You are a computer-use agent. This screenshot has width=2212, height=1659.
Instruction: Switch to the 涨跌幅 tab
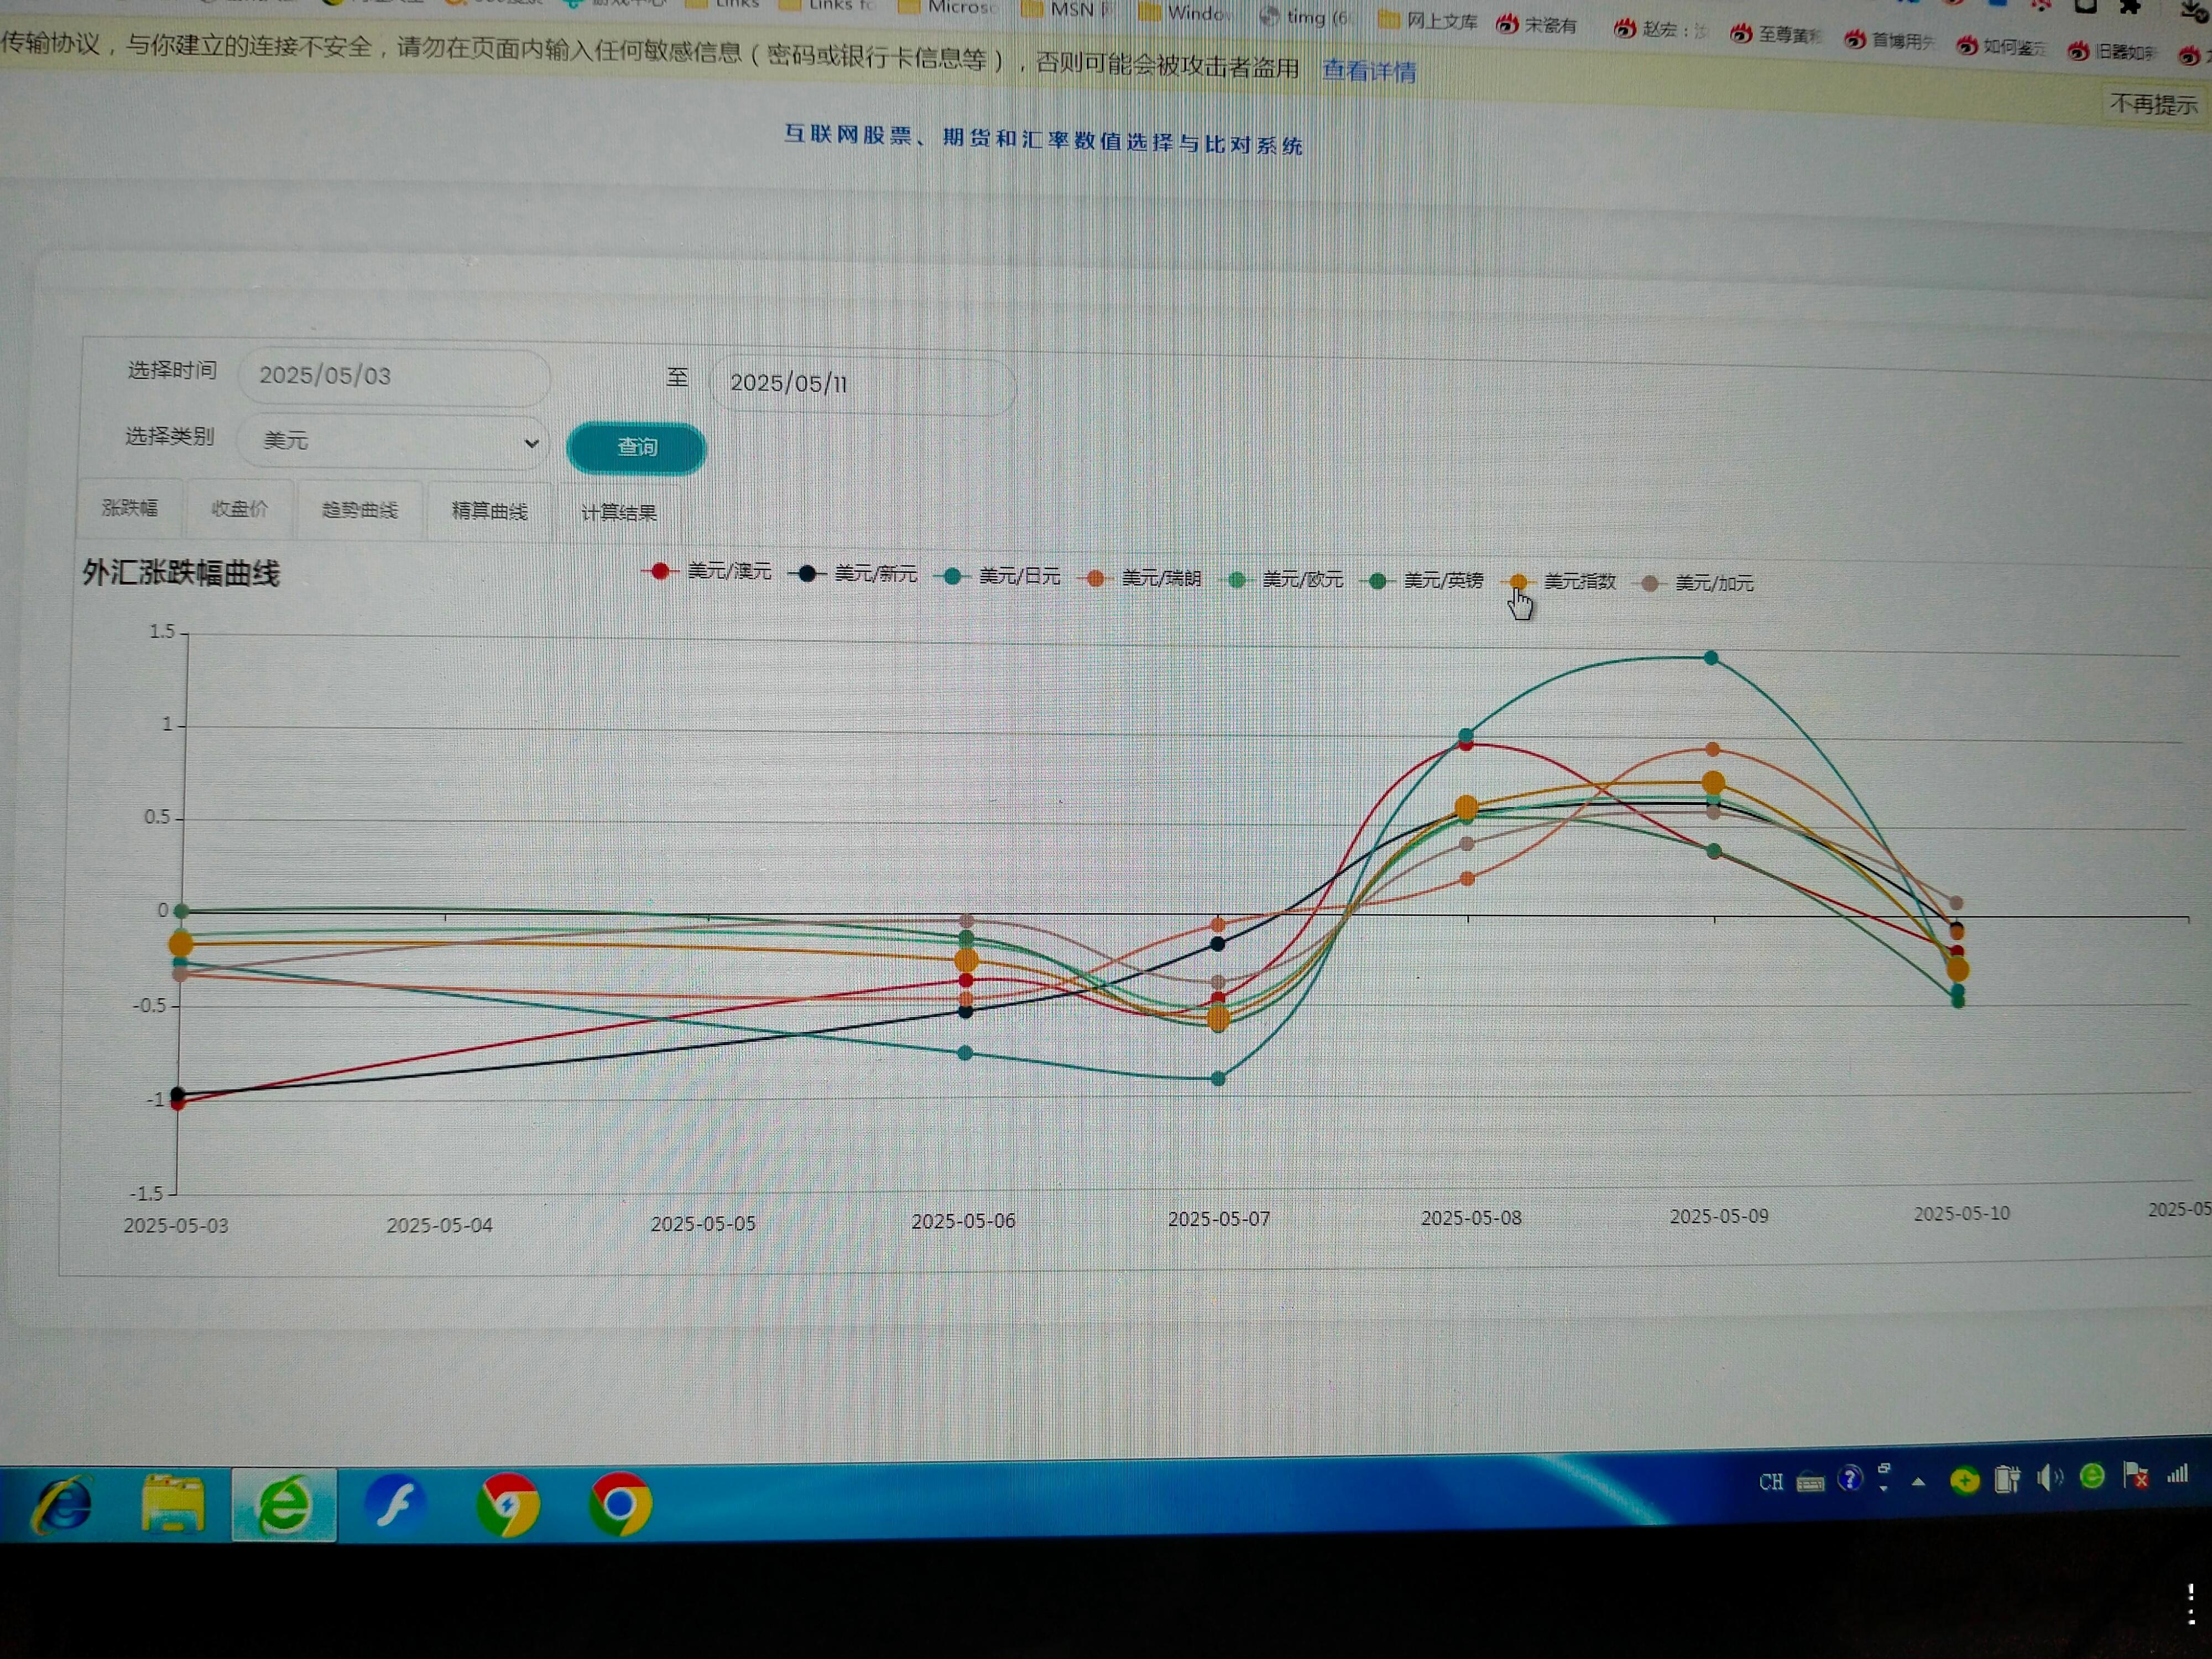(x=130, y=508)
